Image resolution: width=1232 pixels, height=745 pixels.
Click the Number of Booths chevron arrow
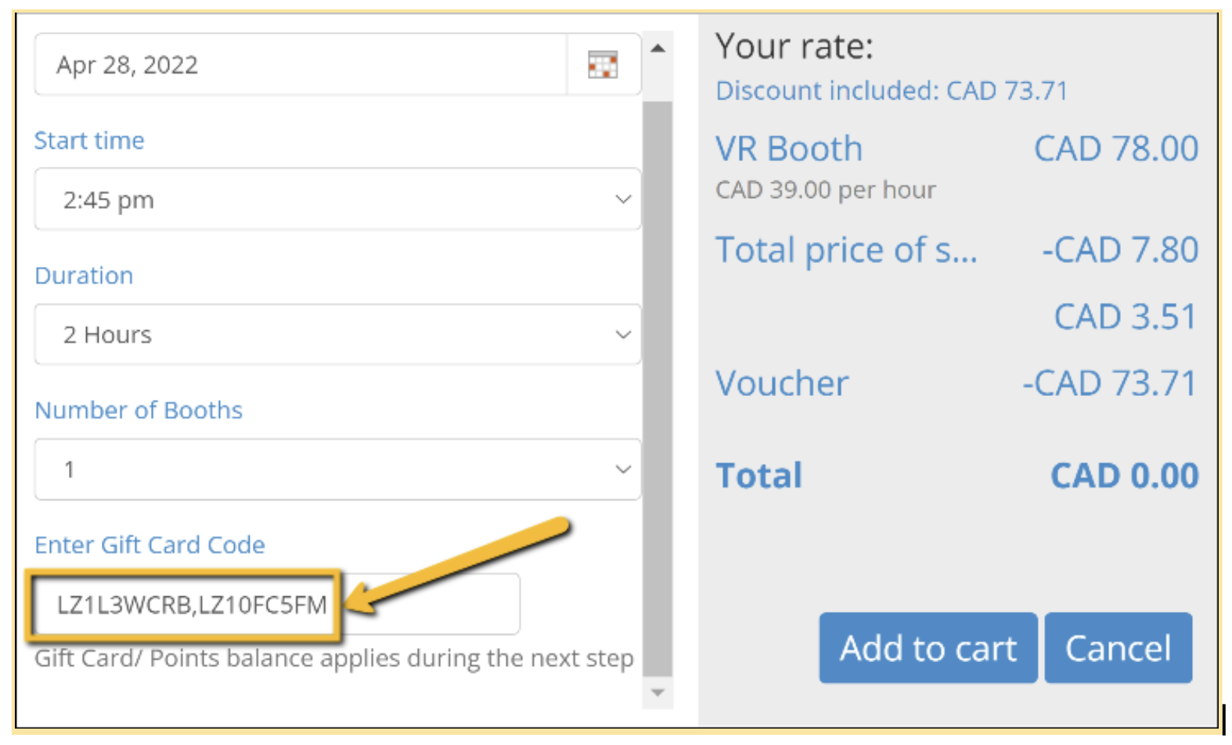click(x=623, y=469)
